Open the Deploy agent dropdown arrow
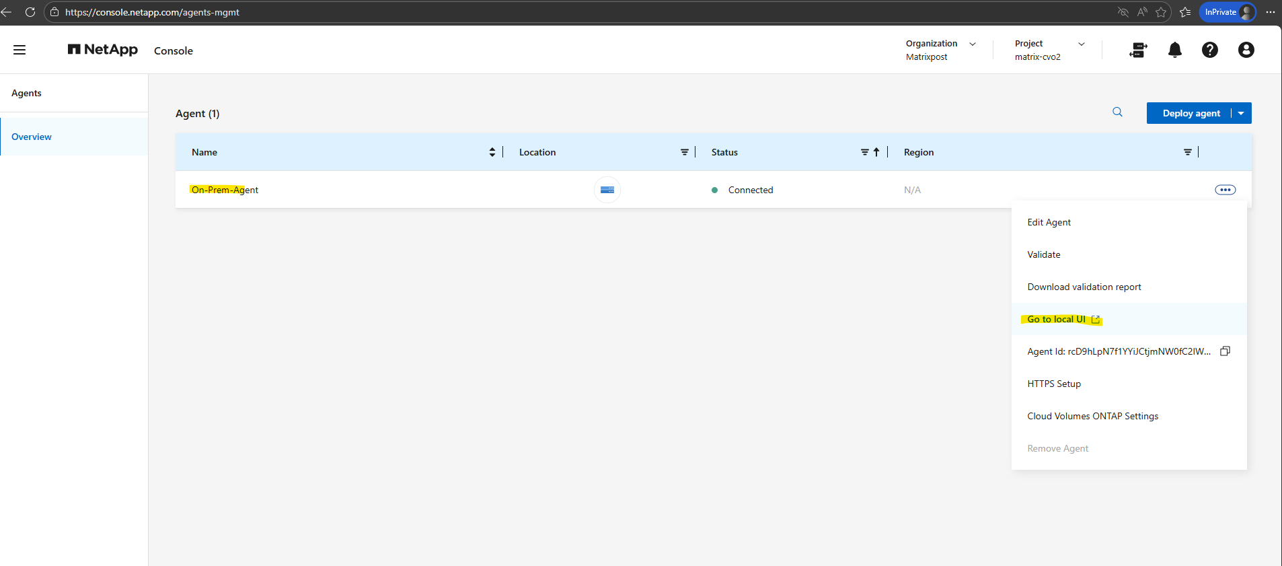Screen dimensions: 1282x566 point(1242,113)
